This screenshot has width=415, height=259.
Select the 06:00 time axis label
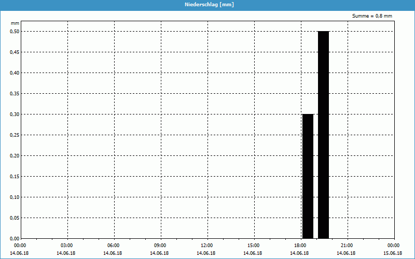114,246
